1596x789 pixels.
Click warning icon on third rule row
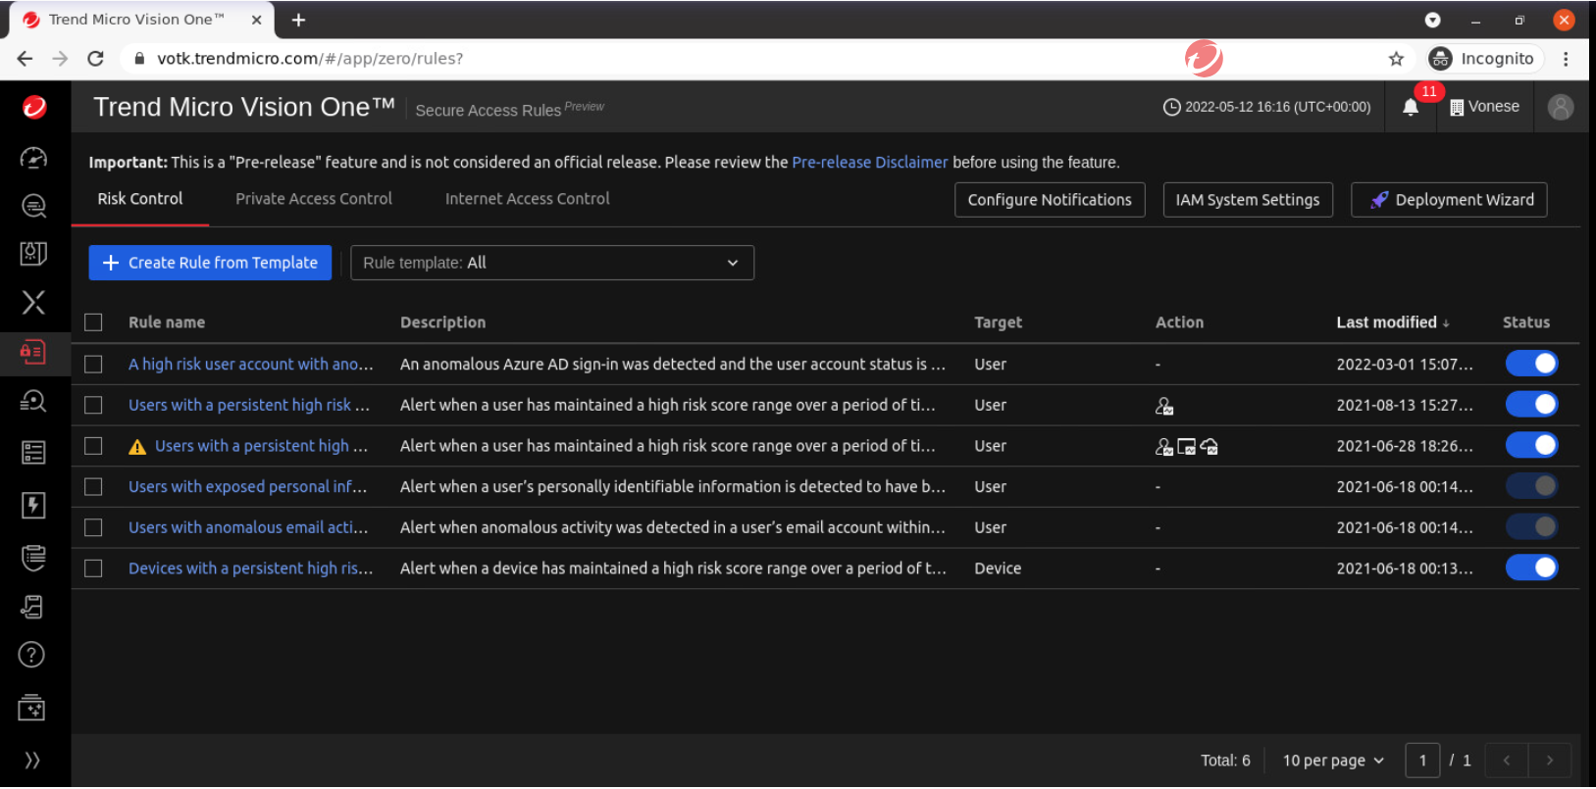137,447
